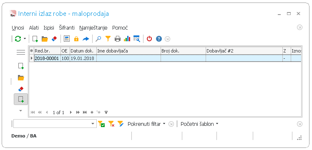Screen dimensions: 312x150
Task: Open the Pokrenuti filtar dropdown
Action: click(x=146, y=124)
